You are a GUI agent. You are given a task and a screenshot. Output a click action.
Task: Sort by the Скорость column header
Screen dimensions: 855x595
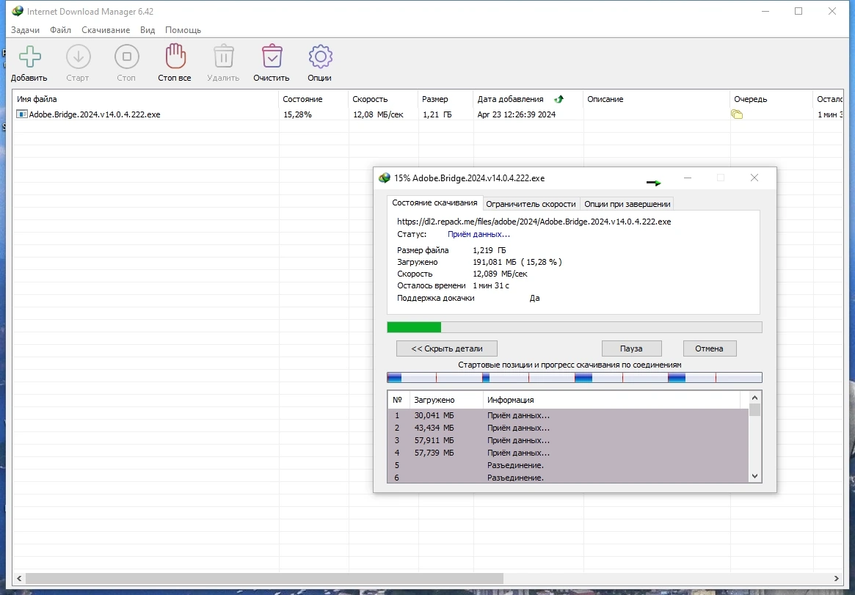coord(383,99)
